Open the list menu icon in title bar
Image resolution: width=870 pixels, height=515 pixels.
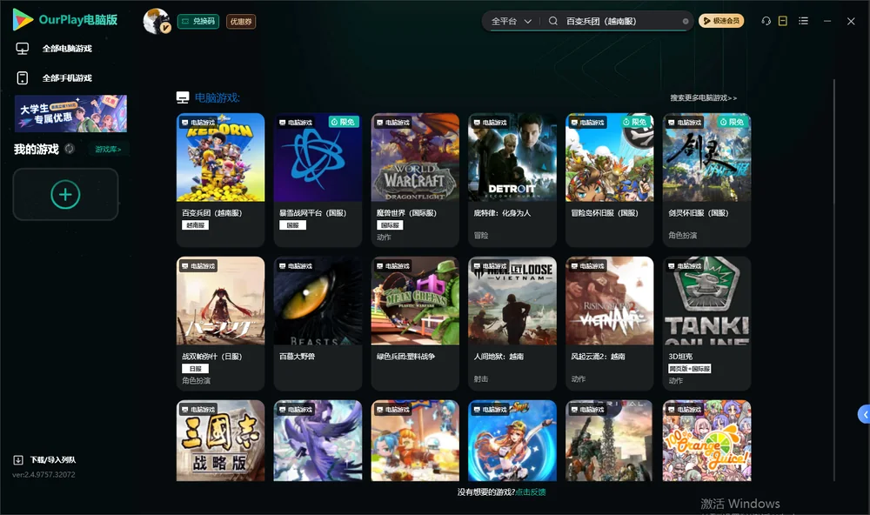point(803,21)
